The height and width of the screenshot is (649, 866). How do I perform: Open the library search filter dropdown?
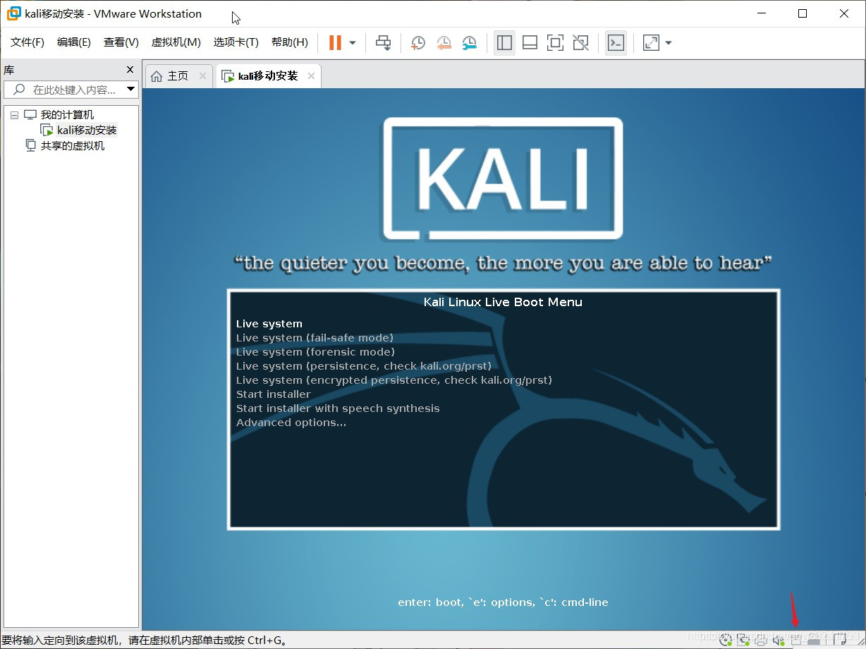130,90
